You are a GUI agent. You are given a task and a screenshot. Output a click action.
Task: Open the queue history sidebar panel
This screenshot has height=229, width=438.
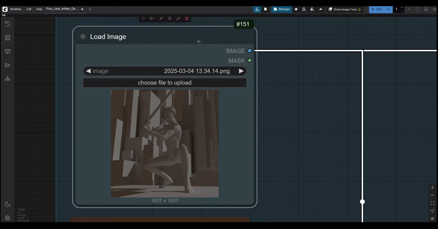click(8, 24)
